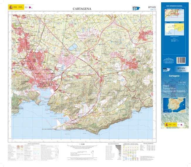
Task: Click the 'MAPA TOPOGRÁFICO NACIONAL' header on blue panel
Action: pyautogui.click(x=175, y=6)
